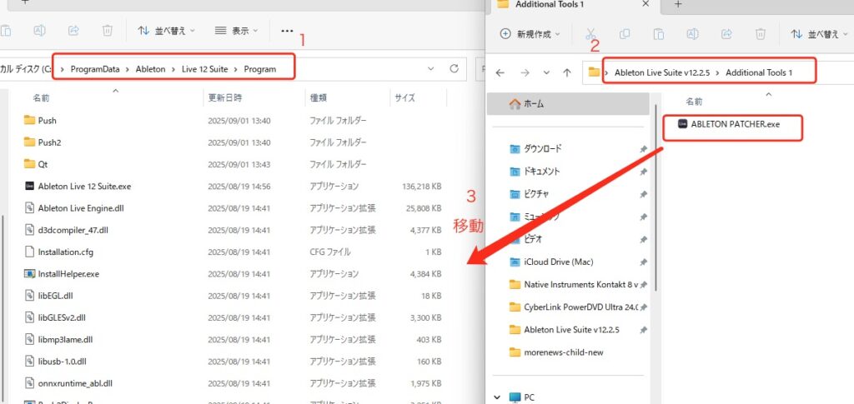Click share icon in left window toolbar
This screenshot has height=404, width=854.
tap(73, 31)
